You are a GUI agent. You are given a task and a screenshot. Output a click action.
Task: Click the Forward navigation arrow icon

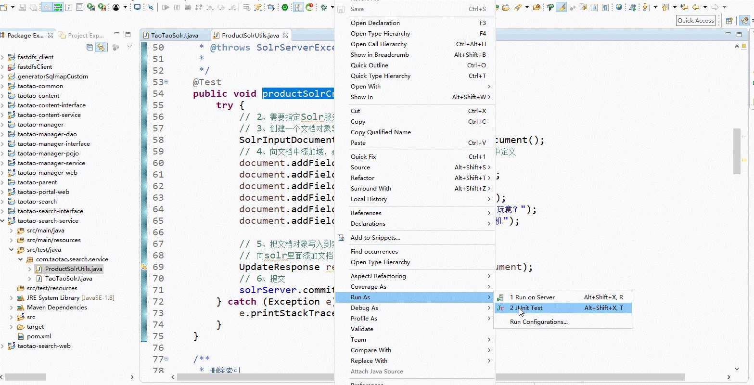[715, 7]
